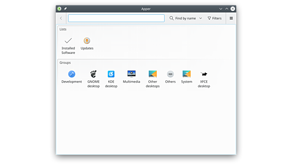Open the GNOME desktop group
Viewport: 292px width, 164px height.
(x=93, y=79)
